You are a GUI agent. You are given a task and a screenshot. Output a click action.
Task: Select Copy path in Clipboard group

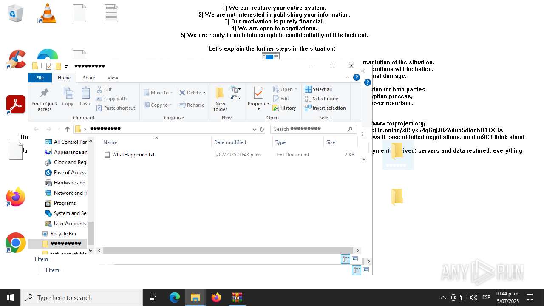click(x=111, y=99)
